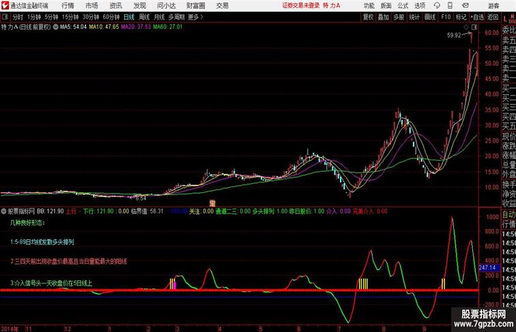Switch to the 周线 weekly tab
The height and width of the screenshot is (332, 516).
pos(144,17)
